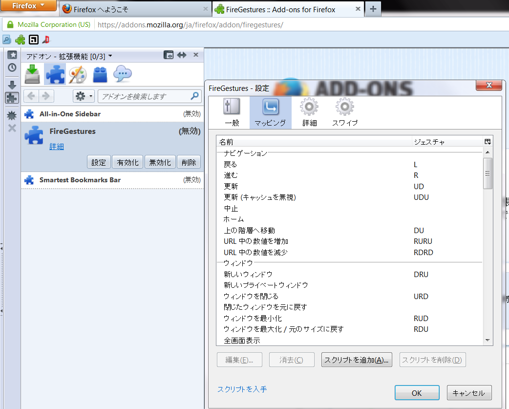The width and height of the screenshot is (509, 409).
Task: Switch to スワイプ settings tab
Action: pyautogui.click(x=345, y=112)
